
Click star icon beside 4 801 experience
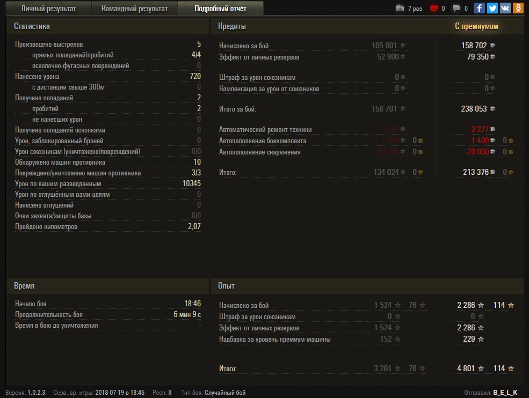pos(481,368)
